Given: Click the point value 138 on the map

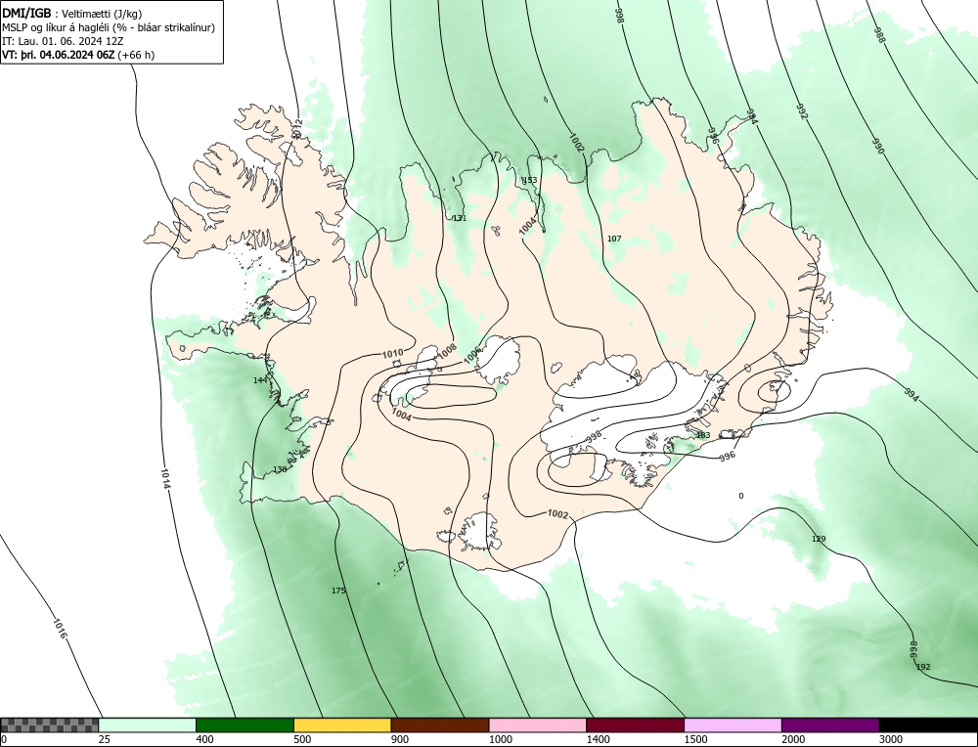Looking at the screenshot, I should [x=280, y=469].
